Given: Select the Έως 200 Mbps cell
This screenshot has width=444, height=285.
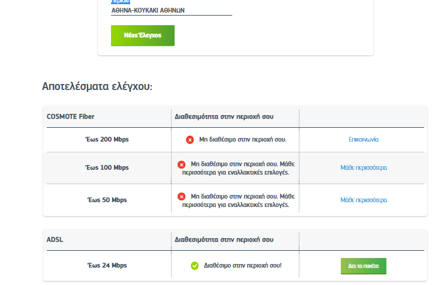Looking at the screenshot, I should tap(107, 139).
